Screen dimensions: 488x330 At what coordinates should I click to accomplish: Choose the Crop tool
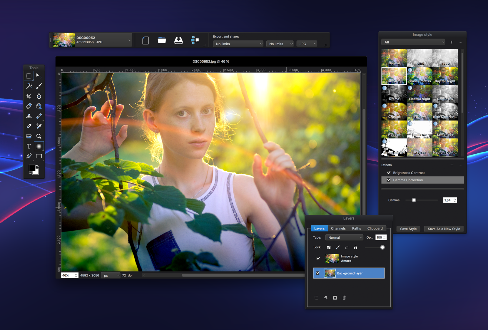29,96
